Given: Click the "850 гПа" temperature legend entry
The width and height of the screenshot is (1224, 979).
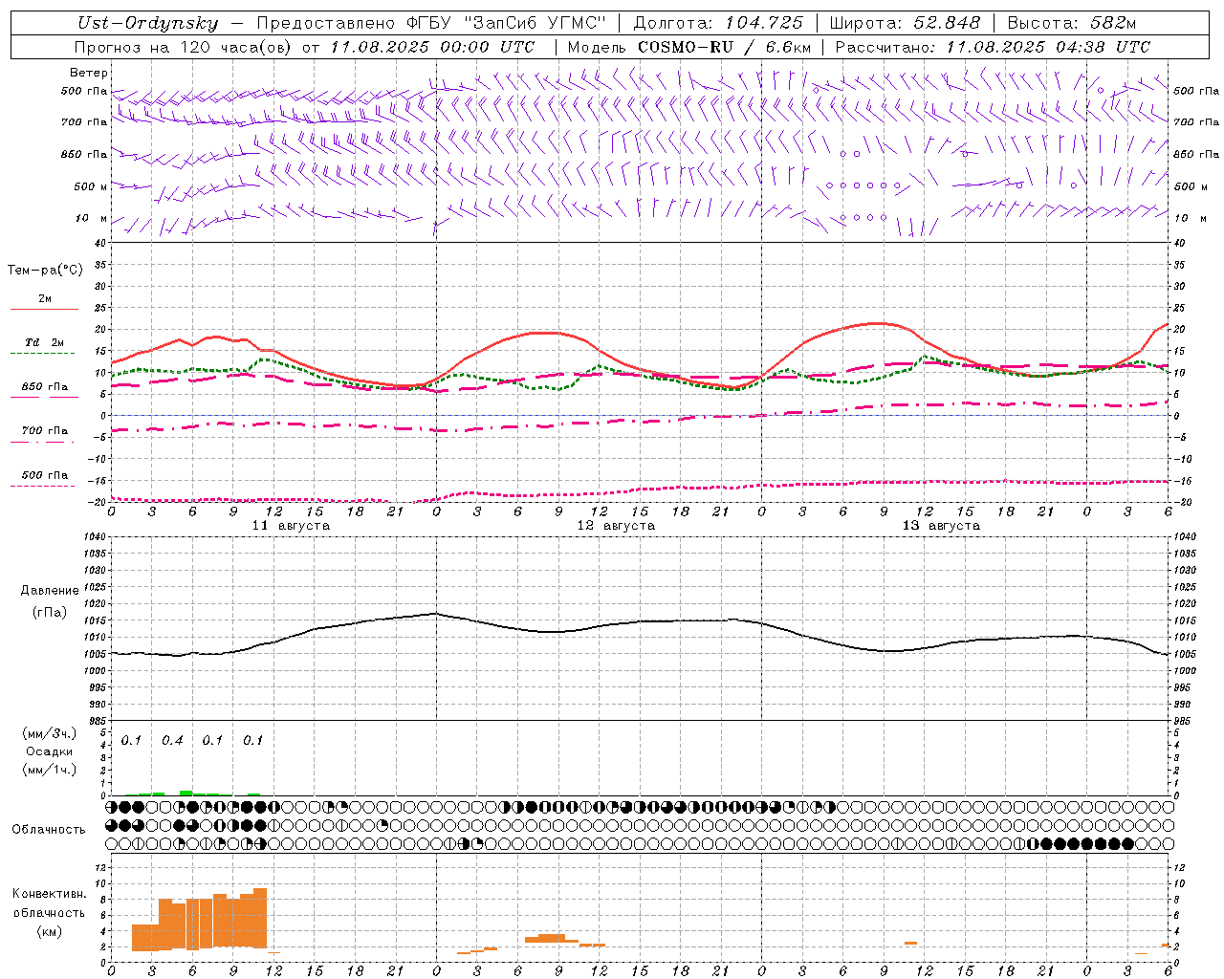Looking at the screenshot, I should (44, 387).
